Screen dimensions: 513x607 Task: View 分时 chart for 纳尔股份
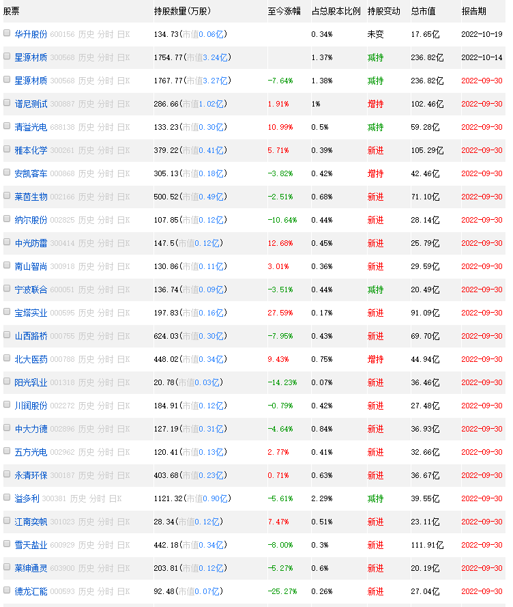pos(106,221)
